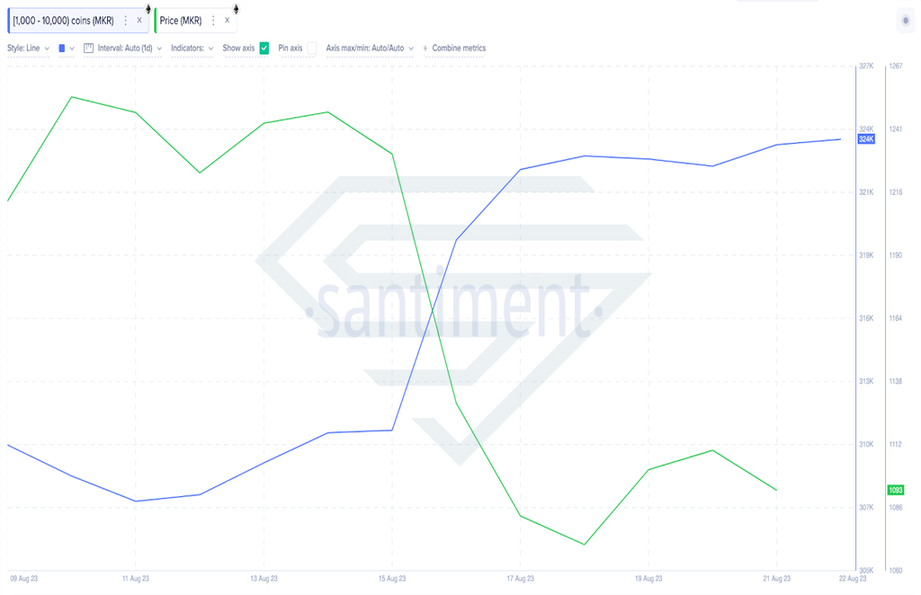Open the Indicators dropdown
This screenshot has width=921, height=595.
[x=192, y=49]
